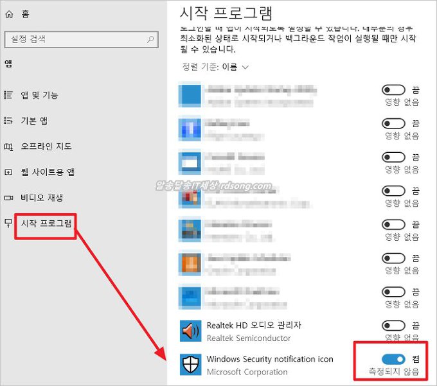Click the 앱 section header in the sidebar
This screenshot has width=437, height=386.
(8, 64)
